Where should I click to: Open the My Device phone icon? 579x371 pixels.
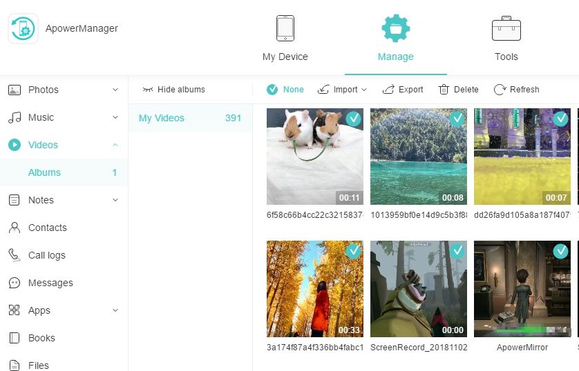click(x=285, y=28)
